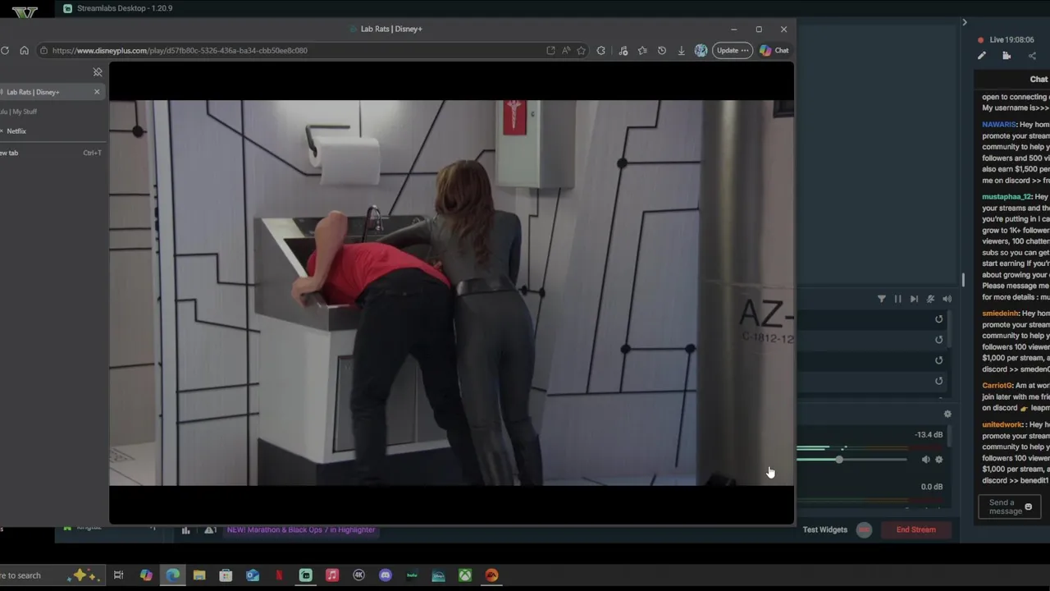Click the filter funnel icon in Streamlabs
Image resolution: width=1050 pixels, height=591 pixels.
pos(882,299)
